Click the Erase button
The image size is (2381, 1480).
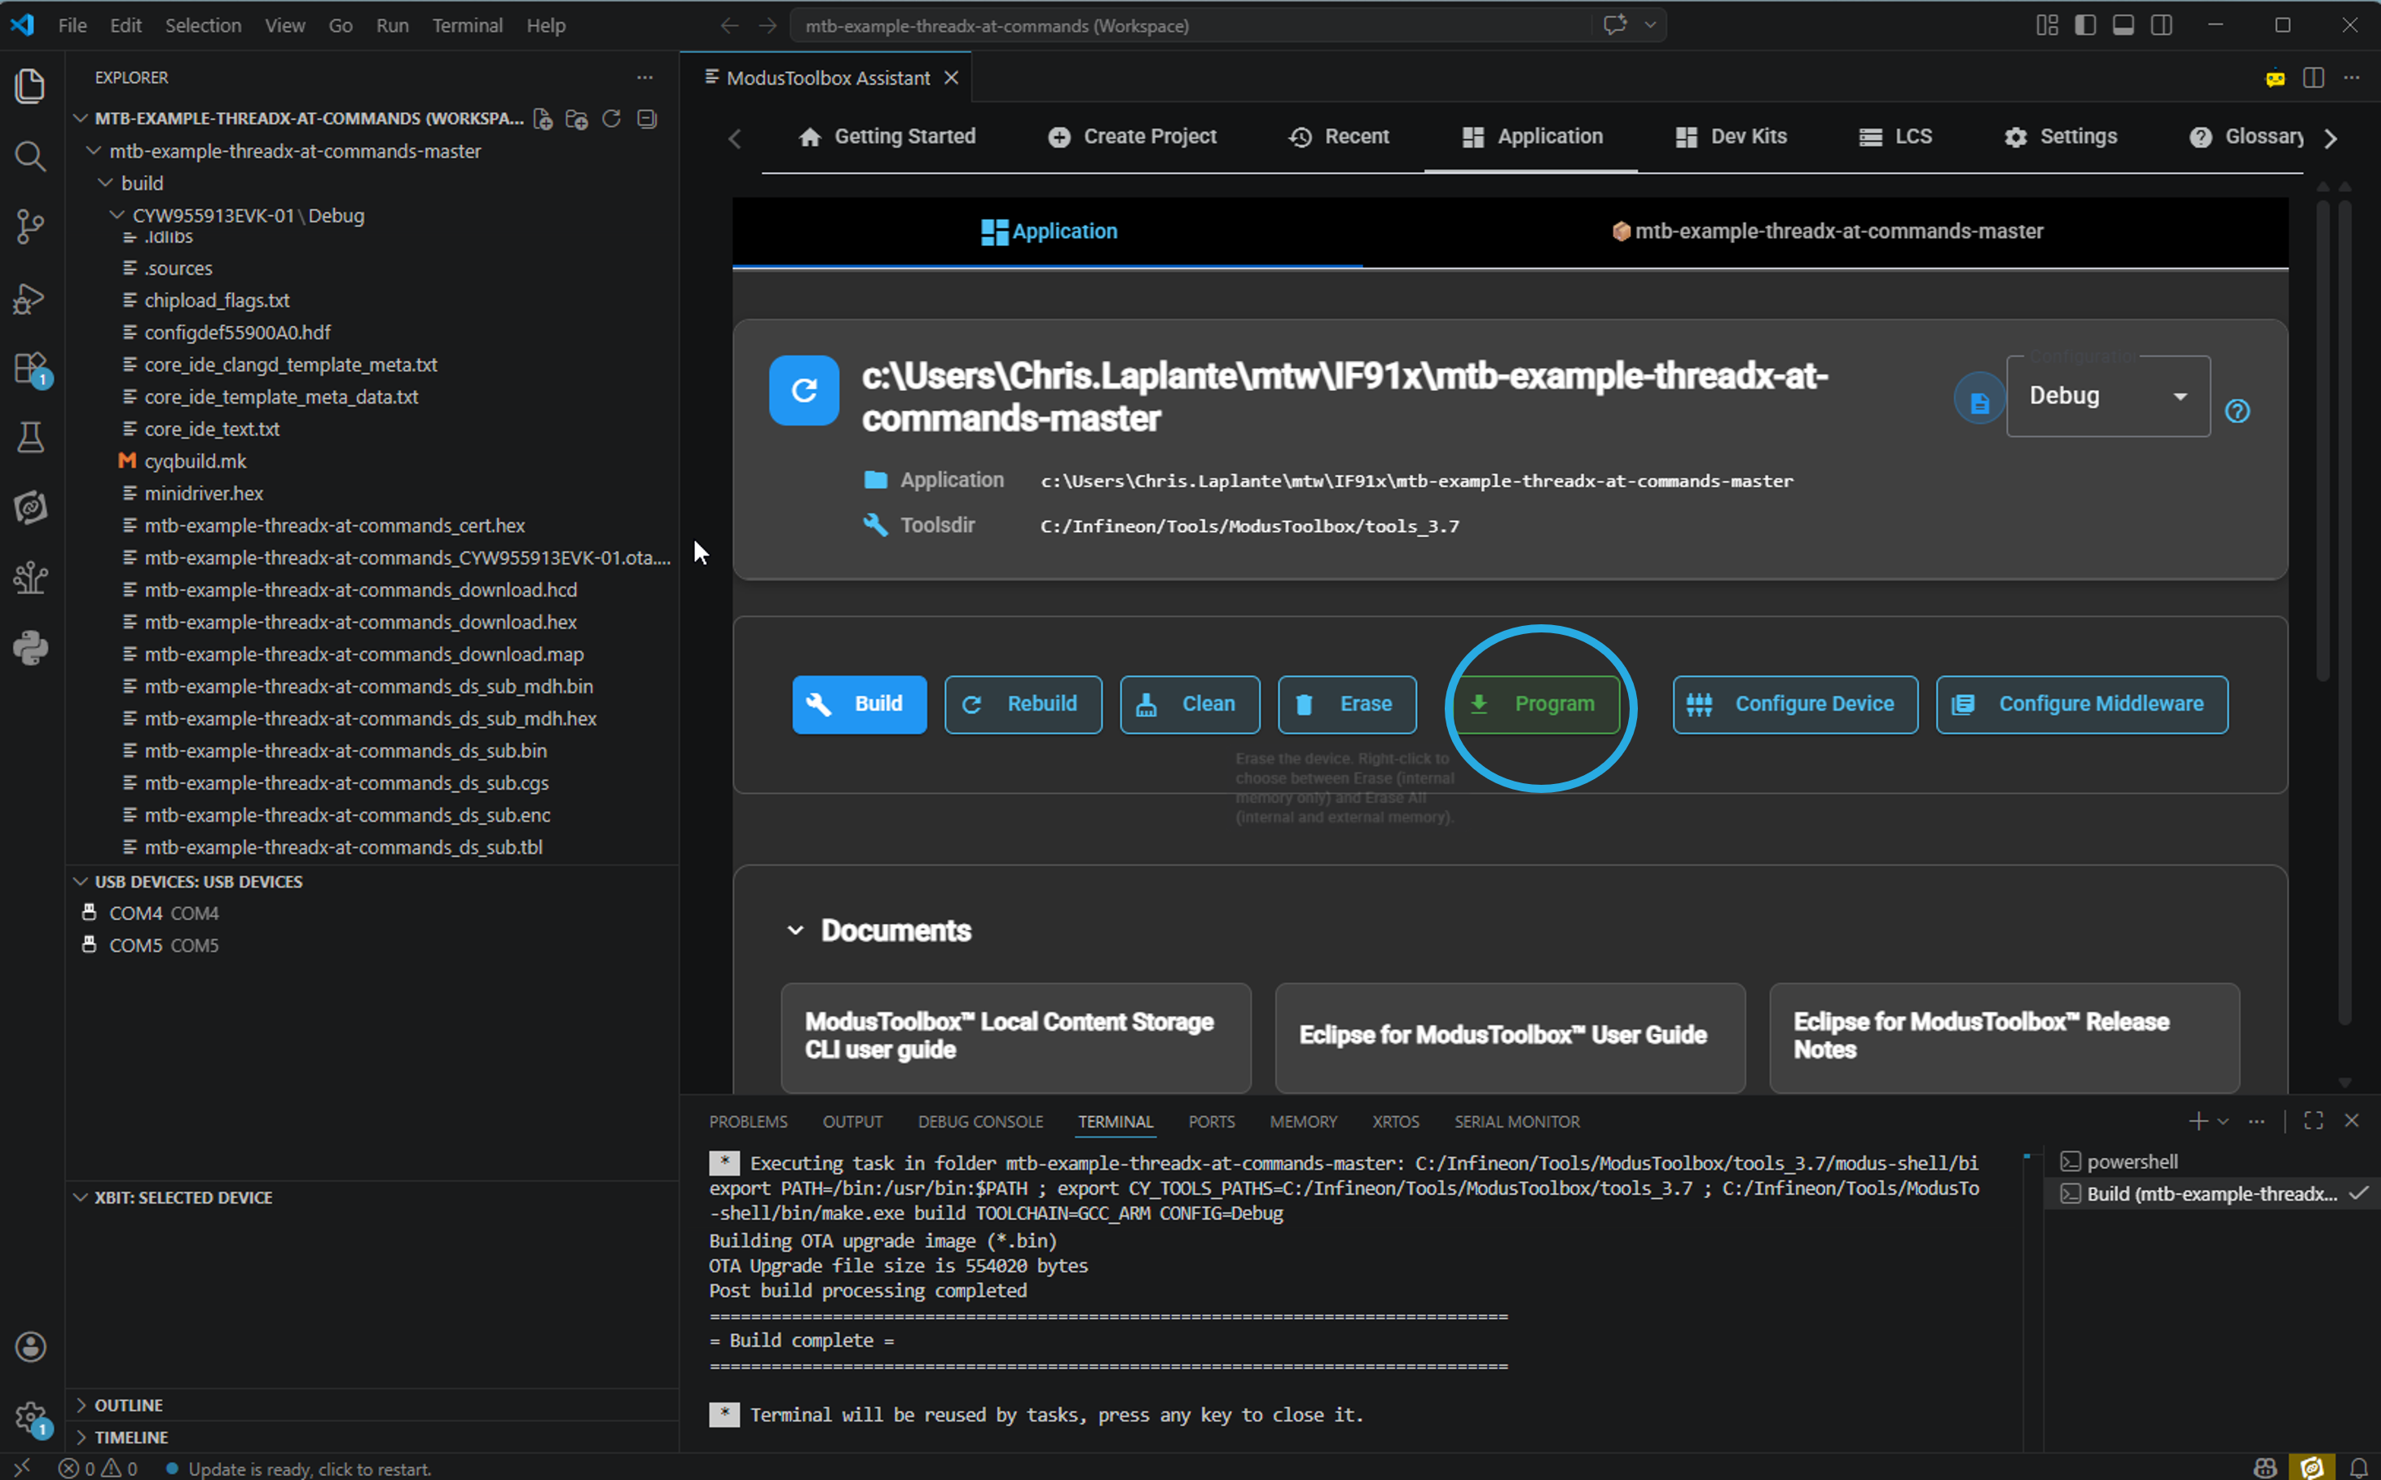(x=1347, y=704)
